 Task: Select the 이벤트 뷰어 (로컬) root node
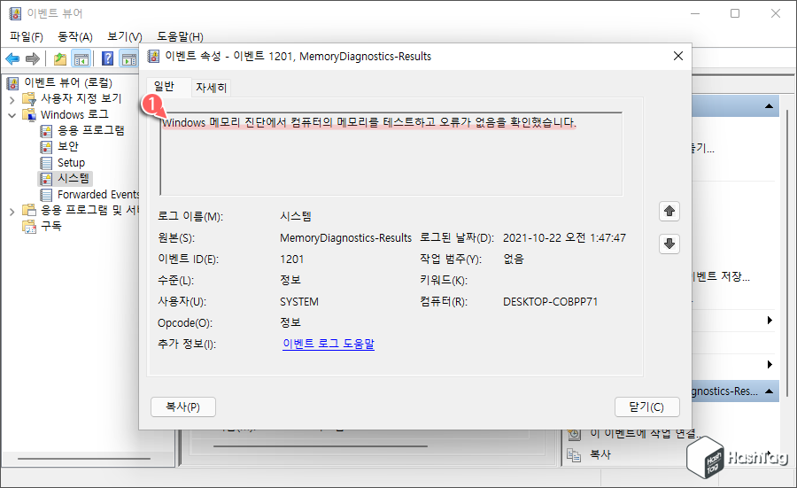click(68, 82)
